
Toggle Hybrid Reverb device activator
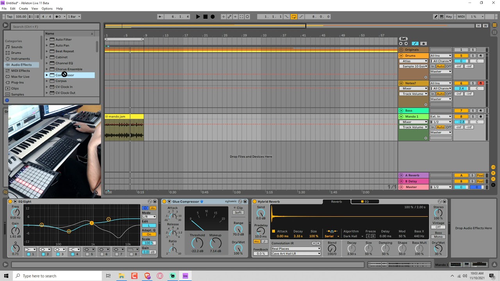(254, 201)
